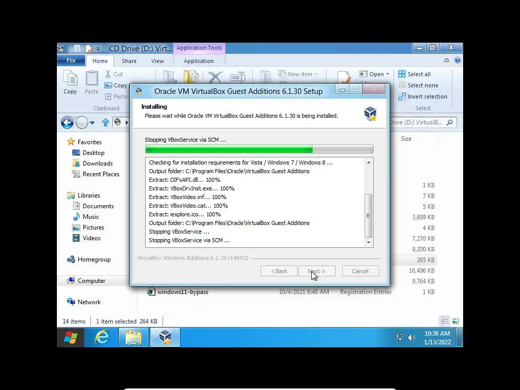Open the Windows Start button
Image resolution: width=520 pixels, height=390 pixels.
(x=71, y=338)
